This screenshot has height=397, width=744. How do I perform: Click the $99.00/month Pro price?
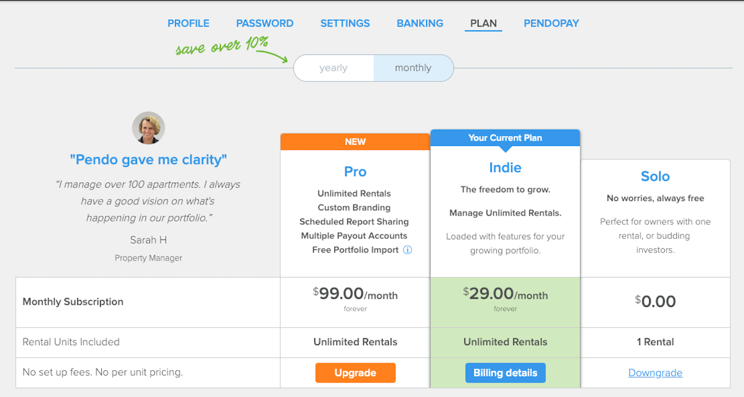pyautogui.click(x=355, y=294)
